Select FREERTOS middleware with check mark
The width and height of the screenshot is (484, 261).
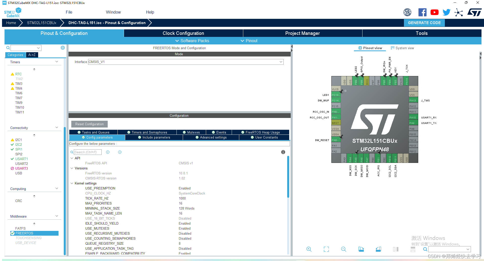(34, 233)
